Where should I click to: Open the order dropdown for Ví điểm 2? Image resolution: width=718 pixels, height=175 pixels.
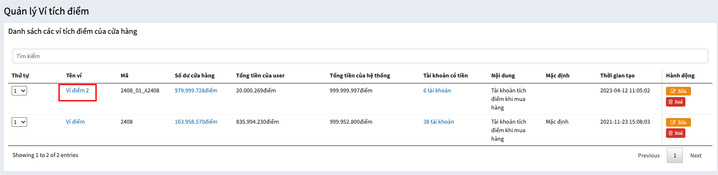(19, 91)
